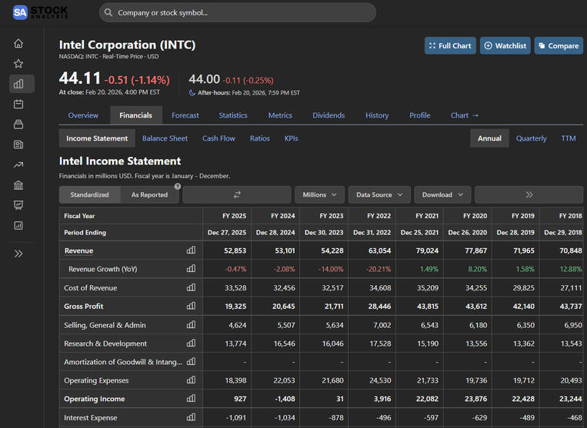Click the Dec 31, 2022 period ending cell
587x428 pixels.
click(x=372, y=233)
